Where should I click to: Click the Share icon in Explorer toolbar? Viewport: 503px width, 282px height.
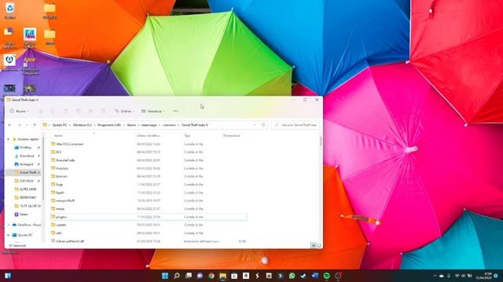click(91, 111)
